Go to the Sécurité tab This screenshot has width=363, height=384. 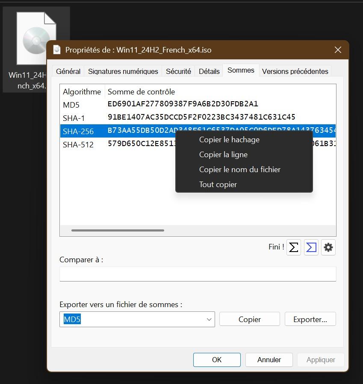(178, 71)
